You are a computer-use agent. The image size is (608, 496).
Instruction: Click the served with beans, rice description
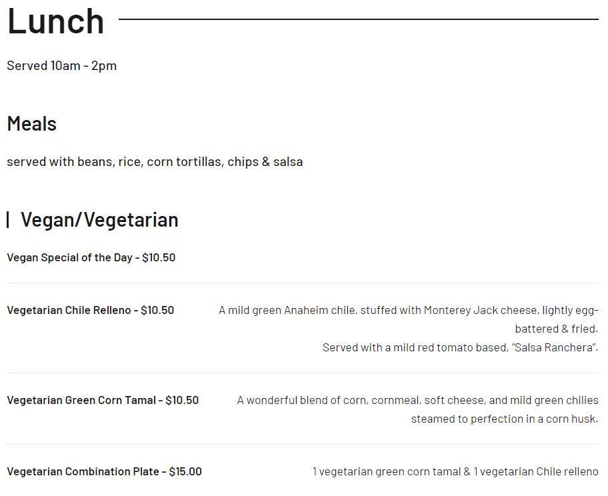point(155,162)
